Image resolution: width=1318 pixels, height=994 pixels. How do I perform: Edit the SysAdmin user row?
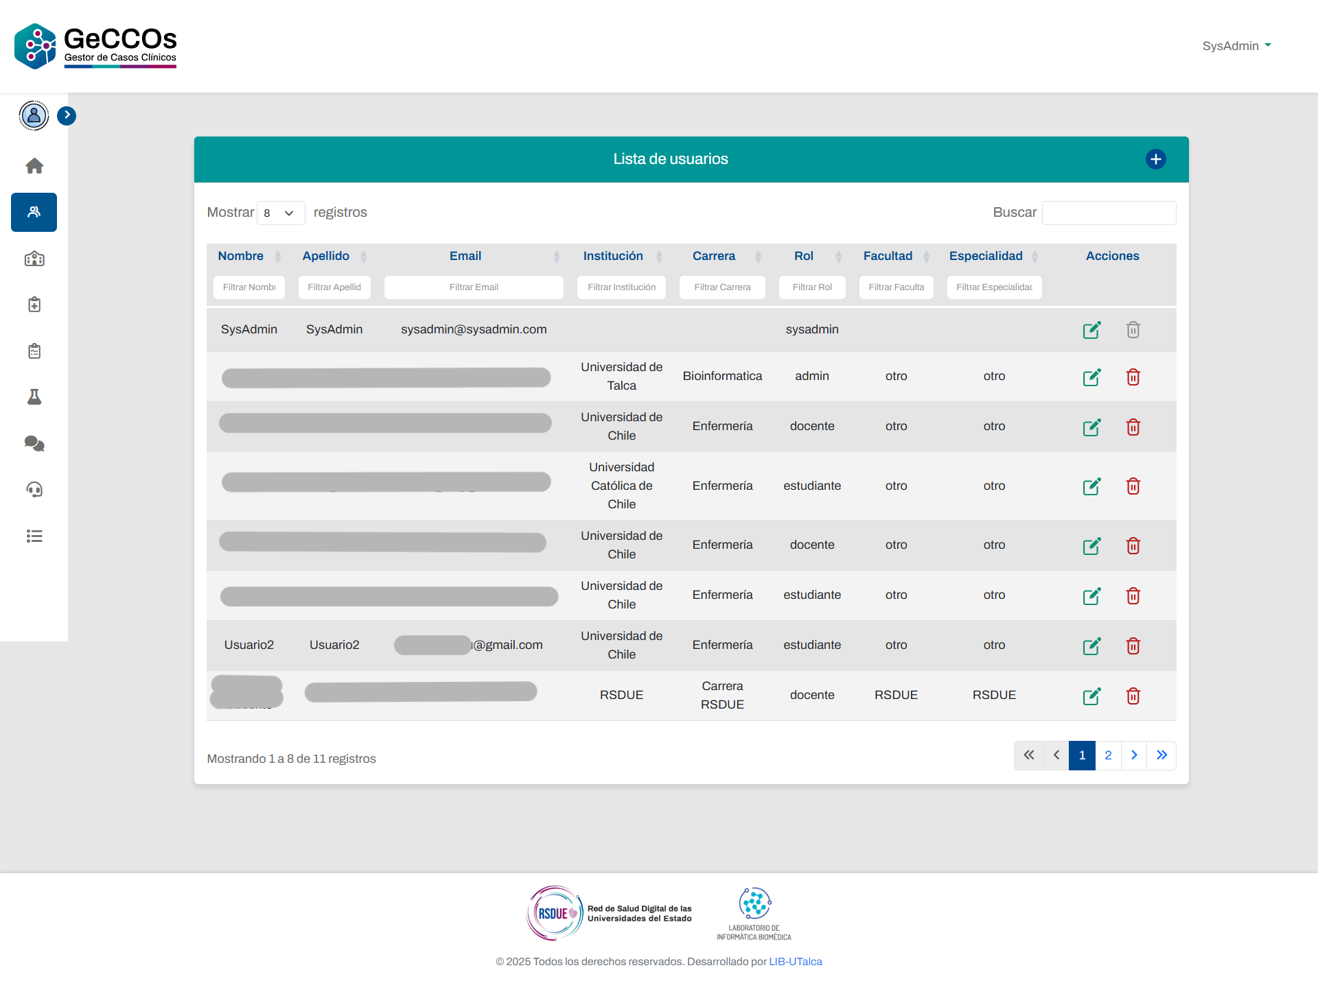(1092, 330)
